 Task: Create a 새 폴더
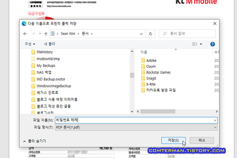(x=49, y=44)
